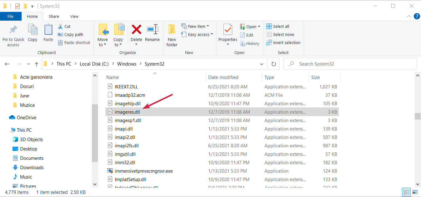Click the red Delete icon

(x=136, y=30)
